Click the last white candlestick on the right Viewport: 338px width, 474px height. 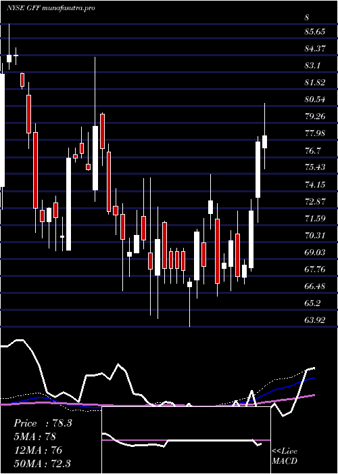point(265,142)
